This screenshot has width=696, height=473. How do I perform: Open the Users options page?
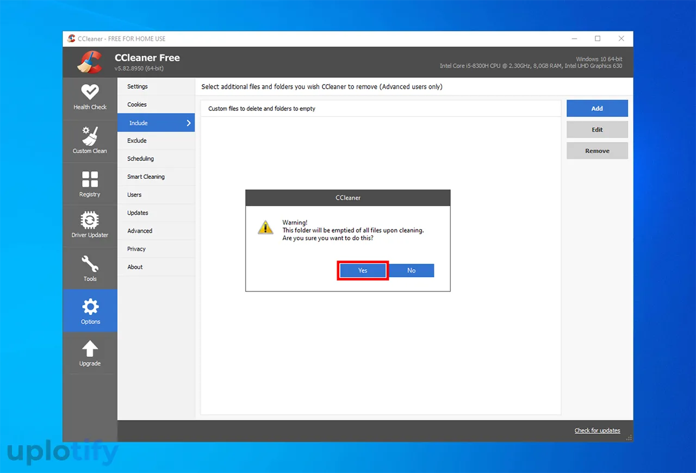[x=156, y=195]
